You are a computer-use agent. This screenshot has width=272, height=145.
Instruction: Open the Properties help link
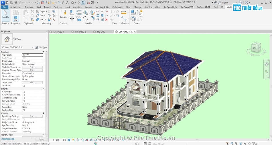click(x=8, y=139)
